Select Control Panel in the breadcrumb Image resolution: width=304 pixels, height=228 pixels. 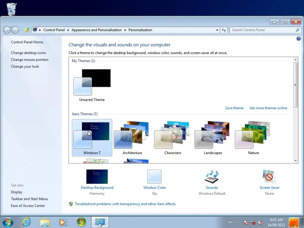pyautogui.click(x=54, y=30)
